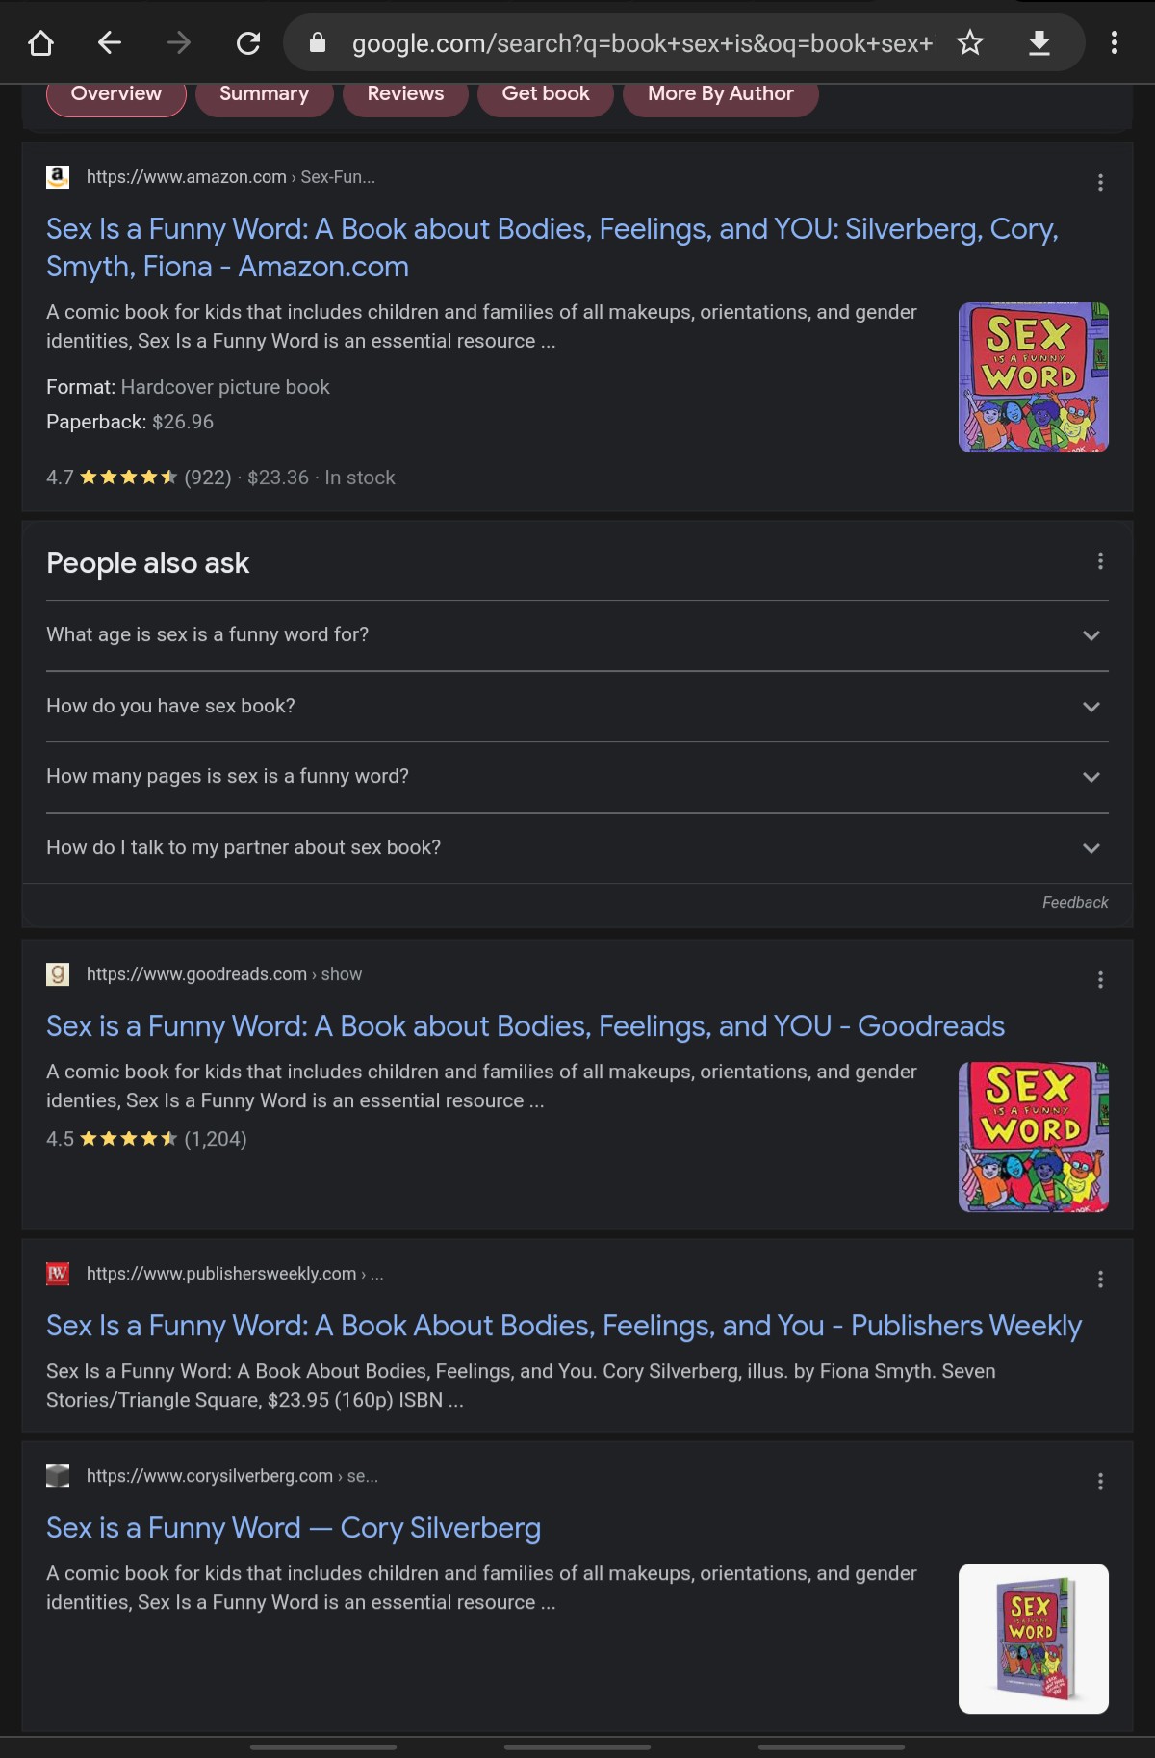Open Chrome three-dot overflow menu
This screenshot has width=1155, height=1758.
tap(1114, 43)
